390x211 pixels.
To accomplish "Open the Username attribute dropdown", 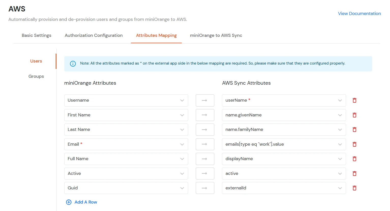I will (182, 100).
